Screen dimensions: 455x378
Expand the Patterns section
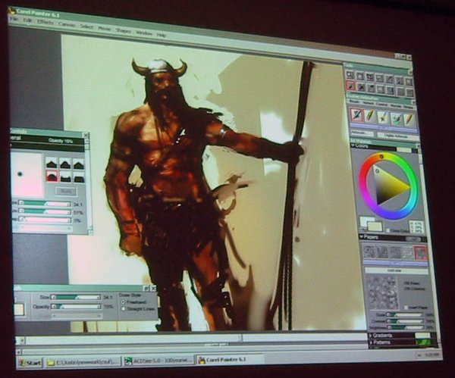point(371,342)
